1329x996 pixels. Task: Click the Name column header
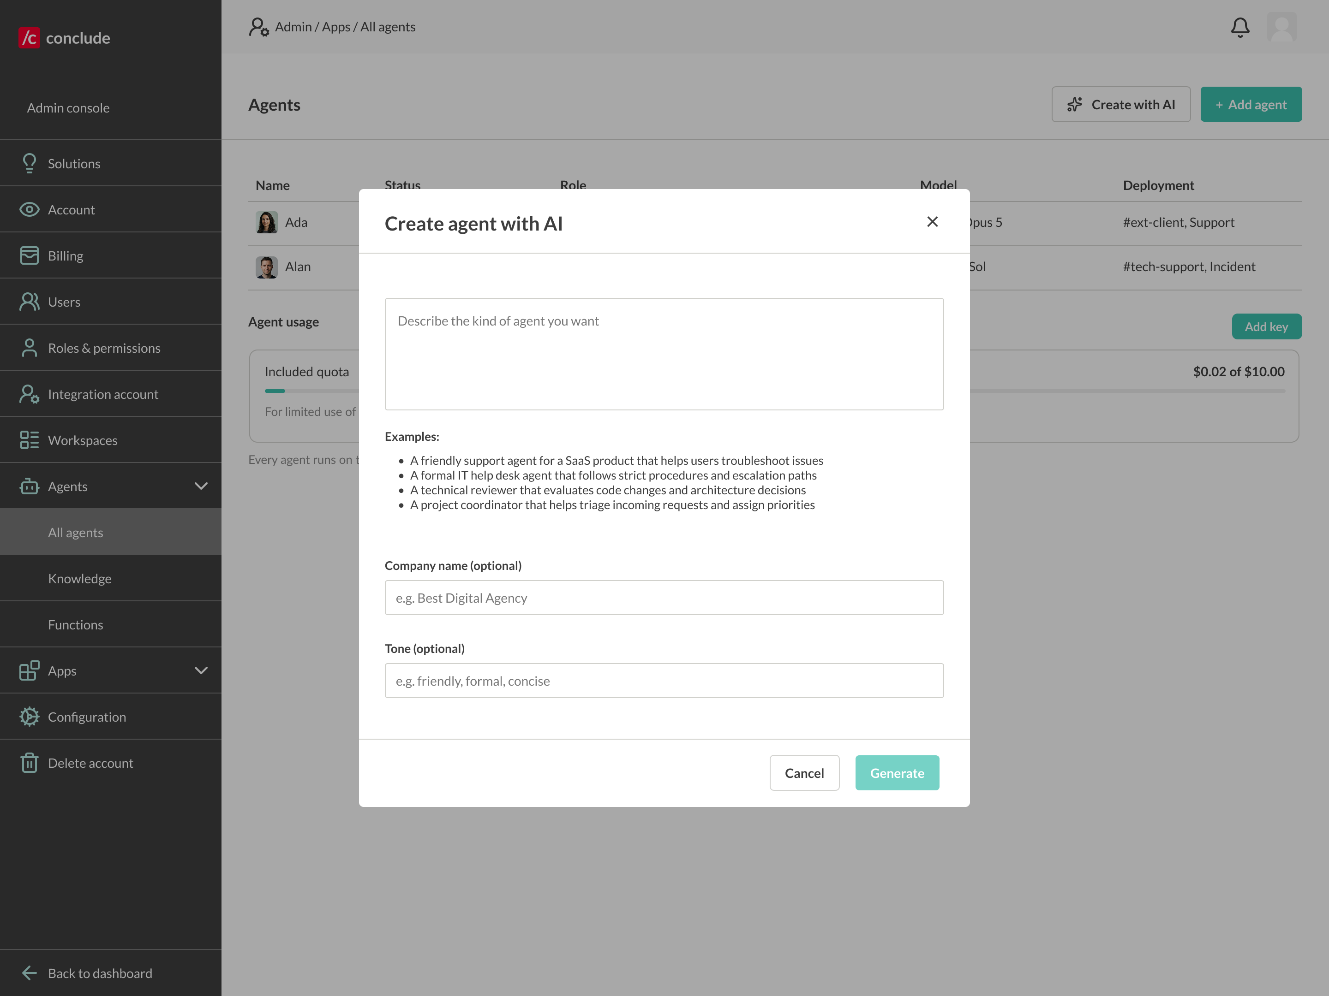tap(272, 185)
